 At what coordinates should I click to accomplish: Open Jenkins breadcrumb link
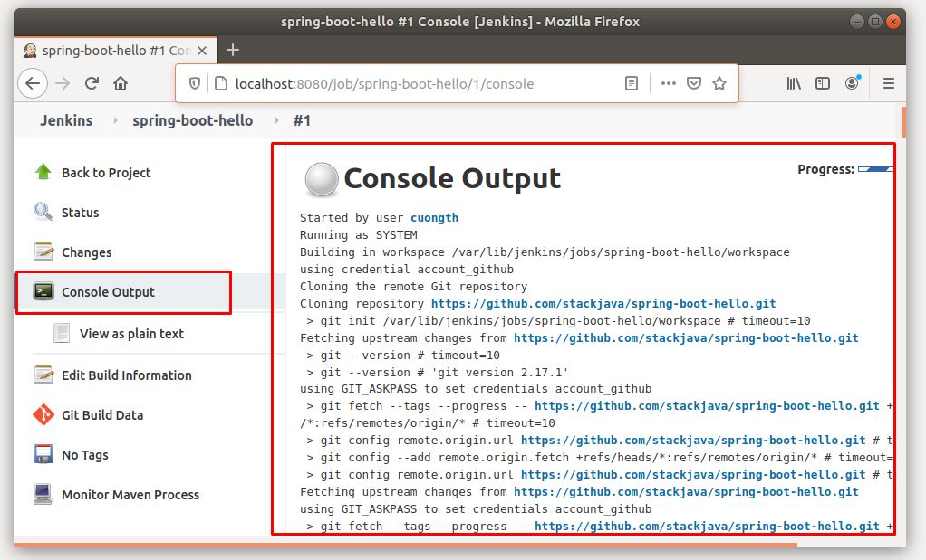coord(66,120)
